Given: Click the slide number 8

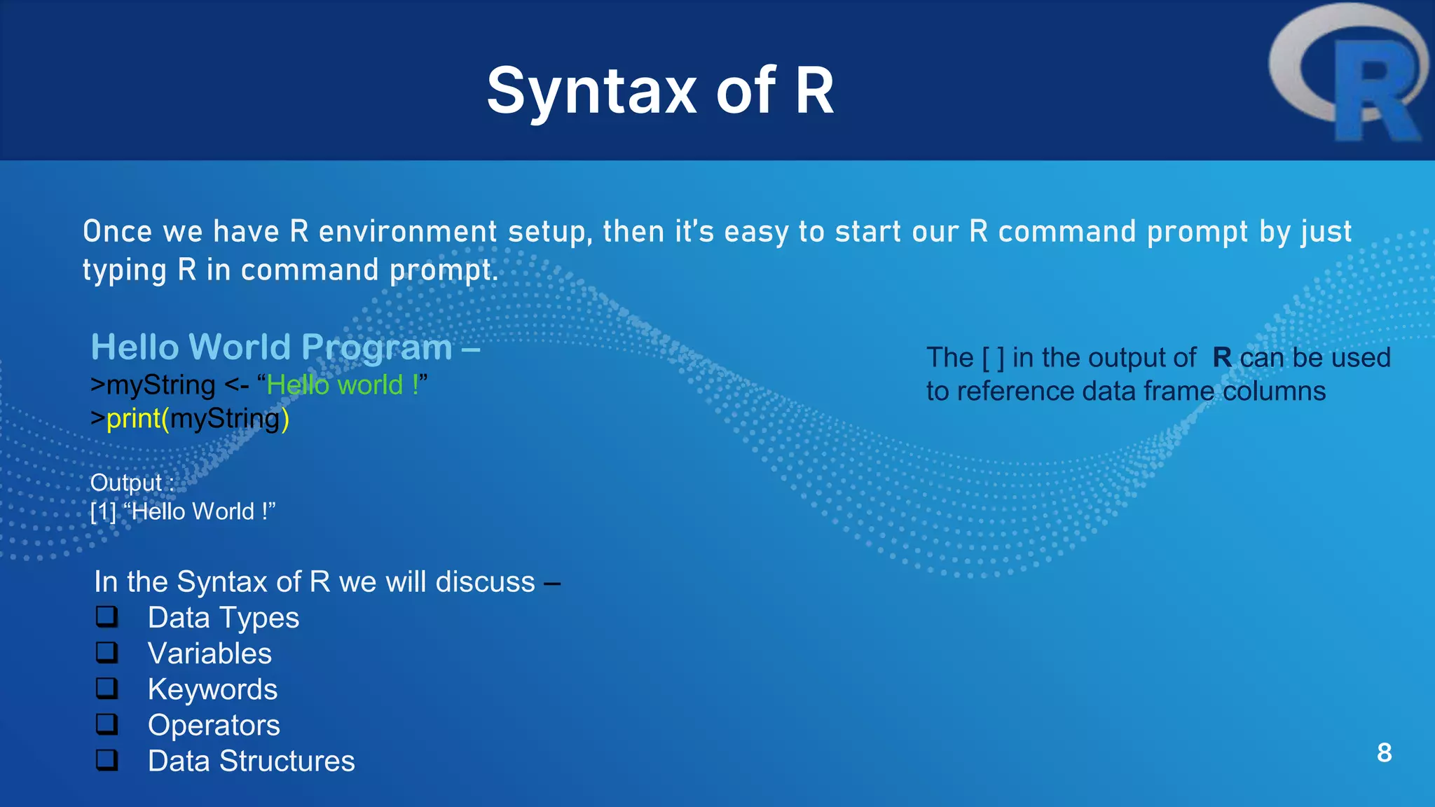Looking at the screenshot, I should tap(1384, 753).
